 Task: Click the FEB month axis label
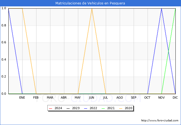tap(36, 97)
